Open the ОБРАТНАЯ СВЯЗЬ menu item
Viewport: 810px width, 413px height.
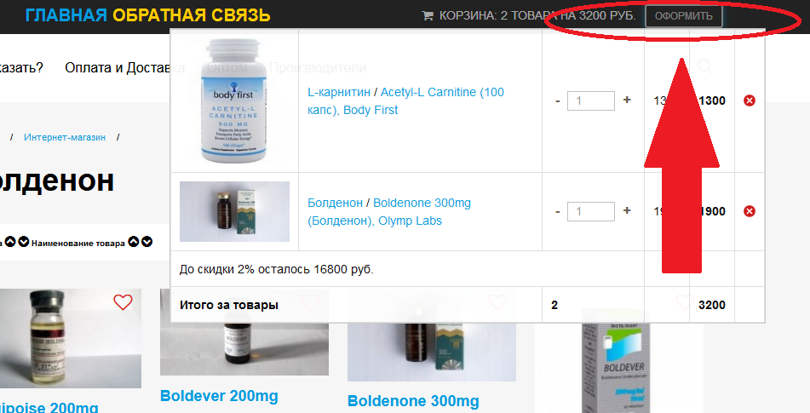(x=192, y=15)
